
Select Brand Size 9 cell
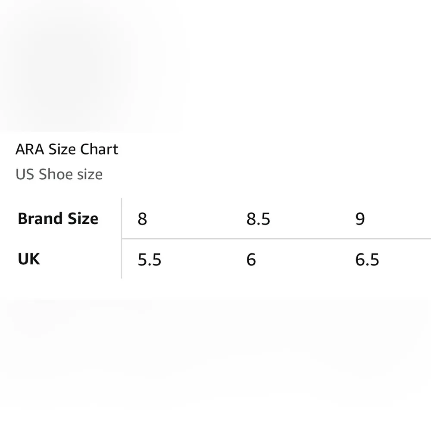pos(360,219)
